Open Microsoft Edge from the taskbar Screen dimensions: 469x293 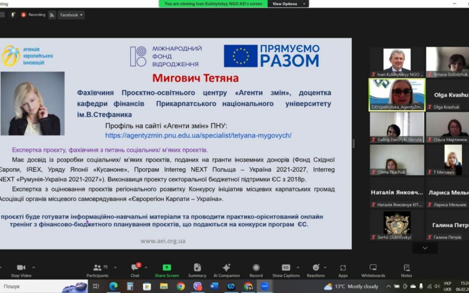(x=113, y=287)
